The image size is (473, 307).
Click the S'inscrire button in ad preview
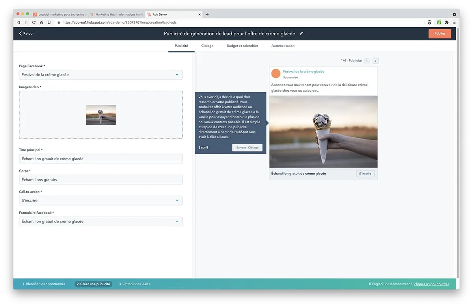tap(365, 174)
